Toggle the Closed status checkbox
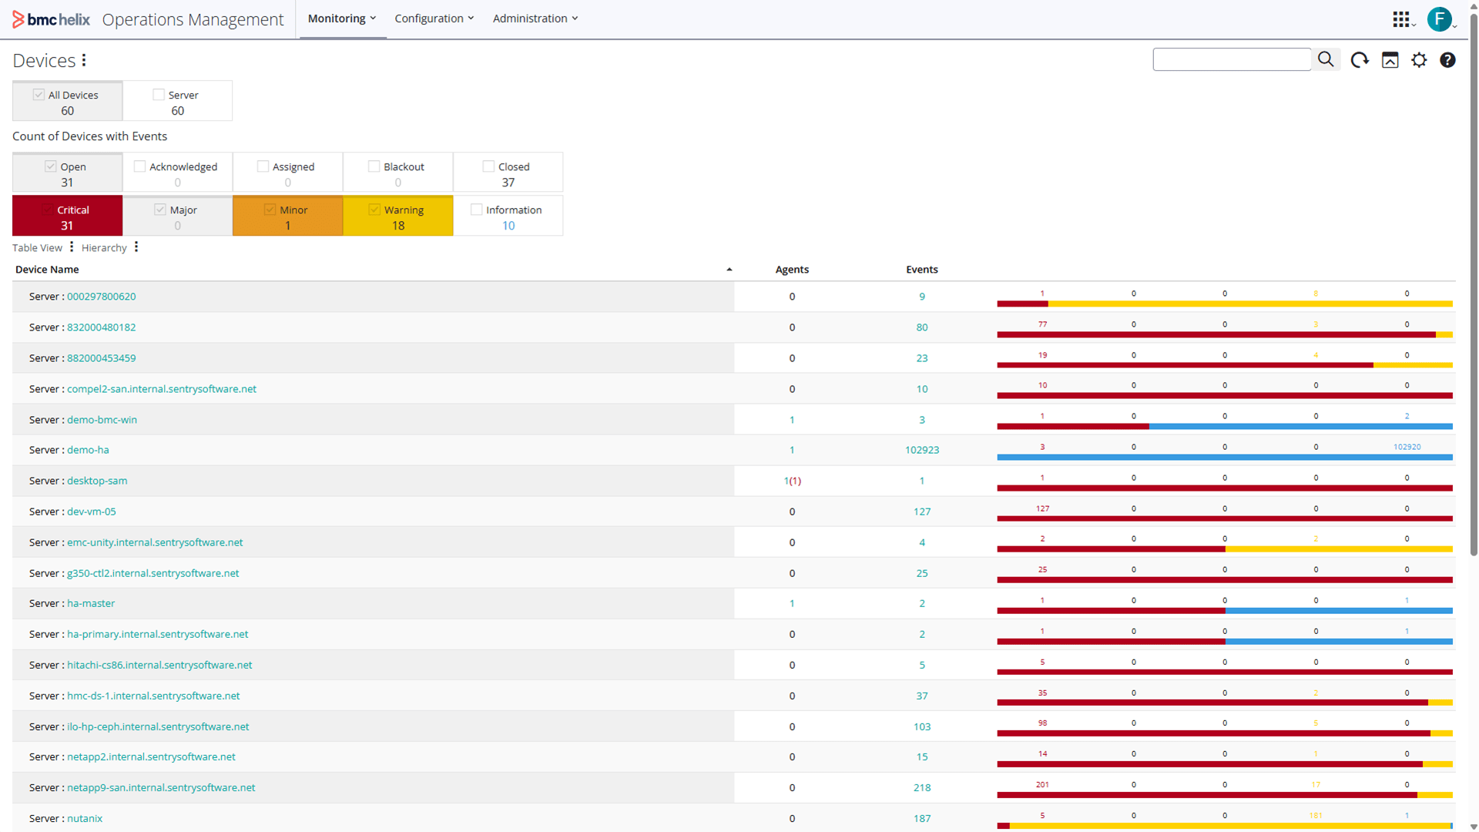Screen dimensions: 1479x832 (488, 166)
